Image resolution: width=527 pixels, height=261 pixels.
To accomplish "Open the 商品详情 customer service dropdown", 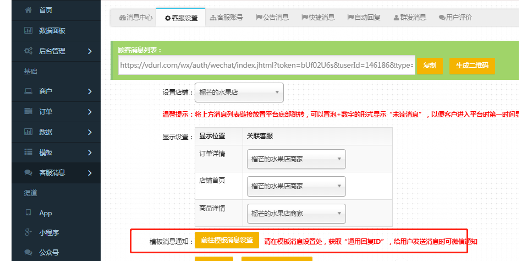I will point(297,214).
